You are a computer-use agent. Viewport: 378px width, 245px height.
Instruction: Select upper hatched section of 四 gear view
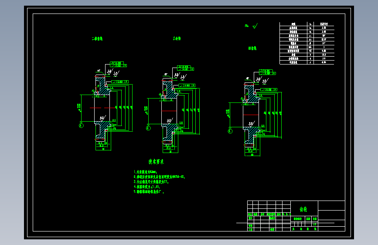pos(252,94)
